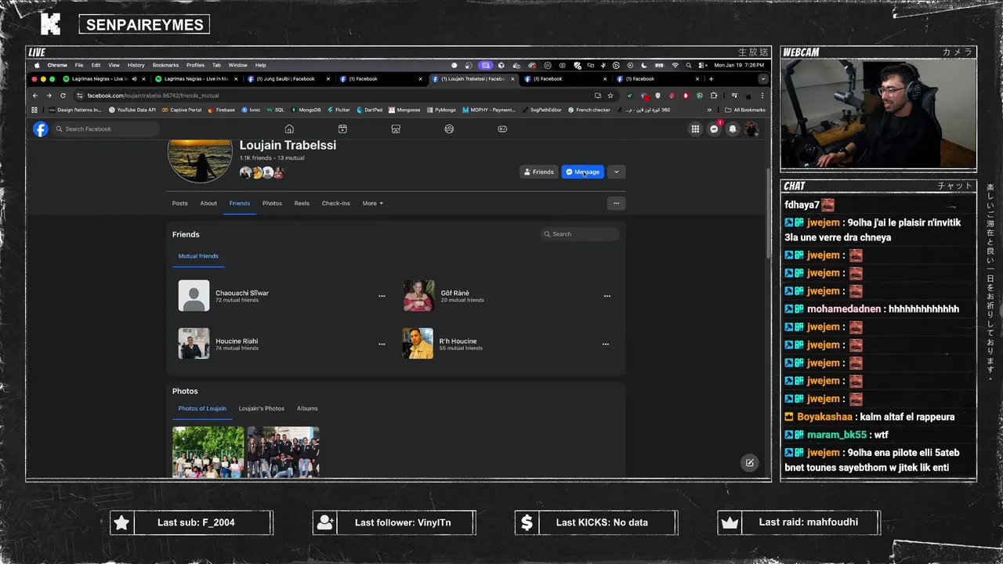Open Chaouachi Sîïwar's profile link
Screen dimensions: 1003x564
(x=242, y=293)
